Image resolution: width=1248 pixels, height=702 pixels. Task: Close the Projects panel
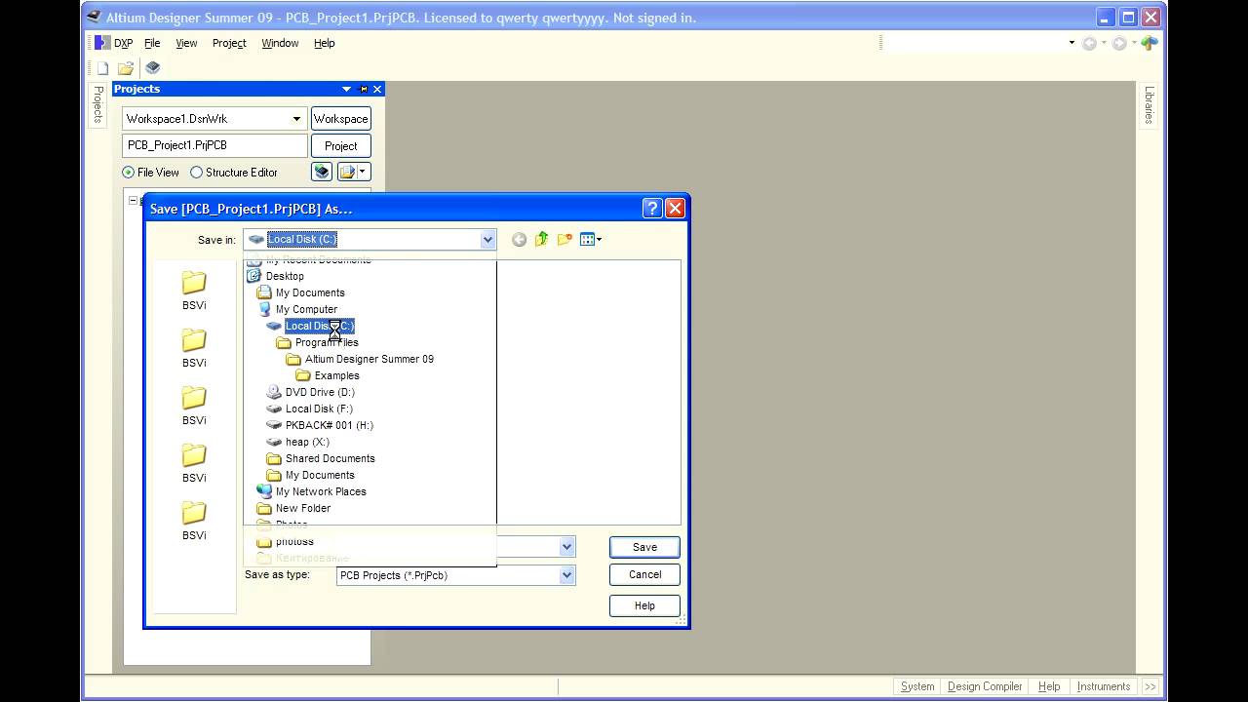[377, 89]
